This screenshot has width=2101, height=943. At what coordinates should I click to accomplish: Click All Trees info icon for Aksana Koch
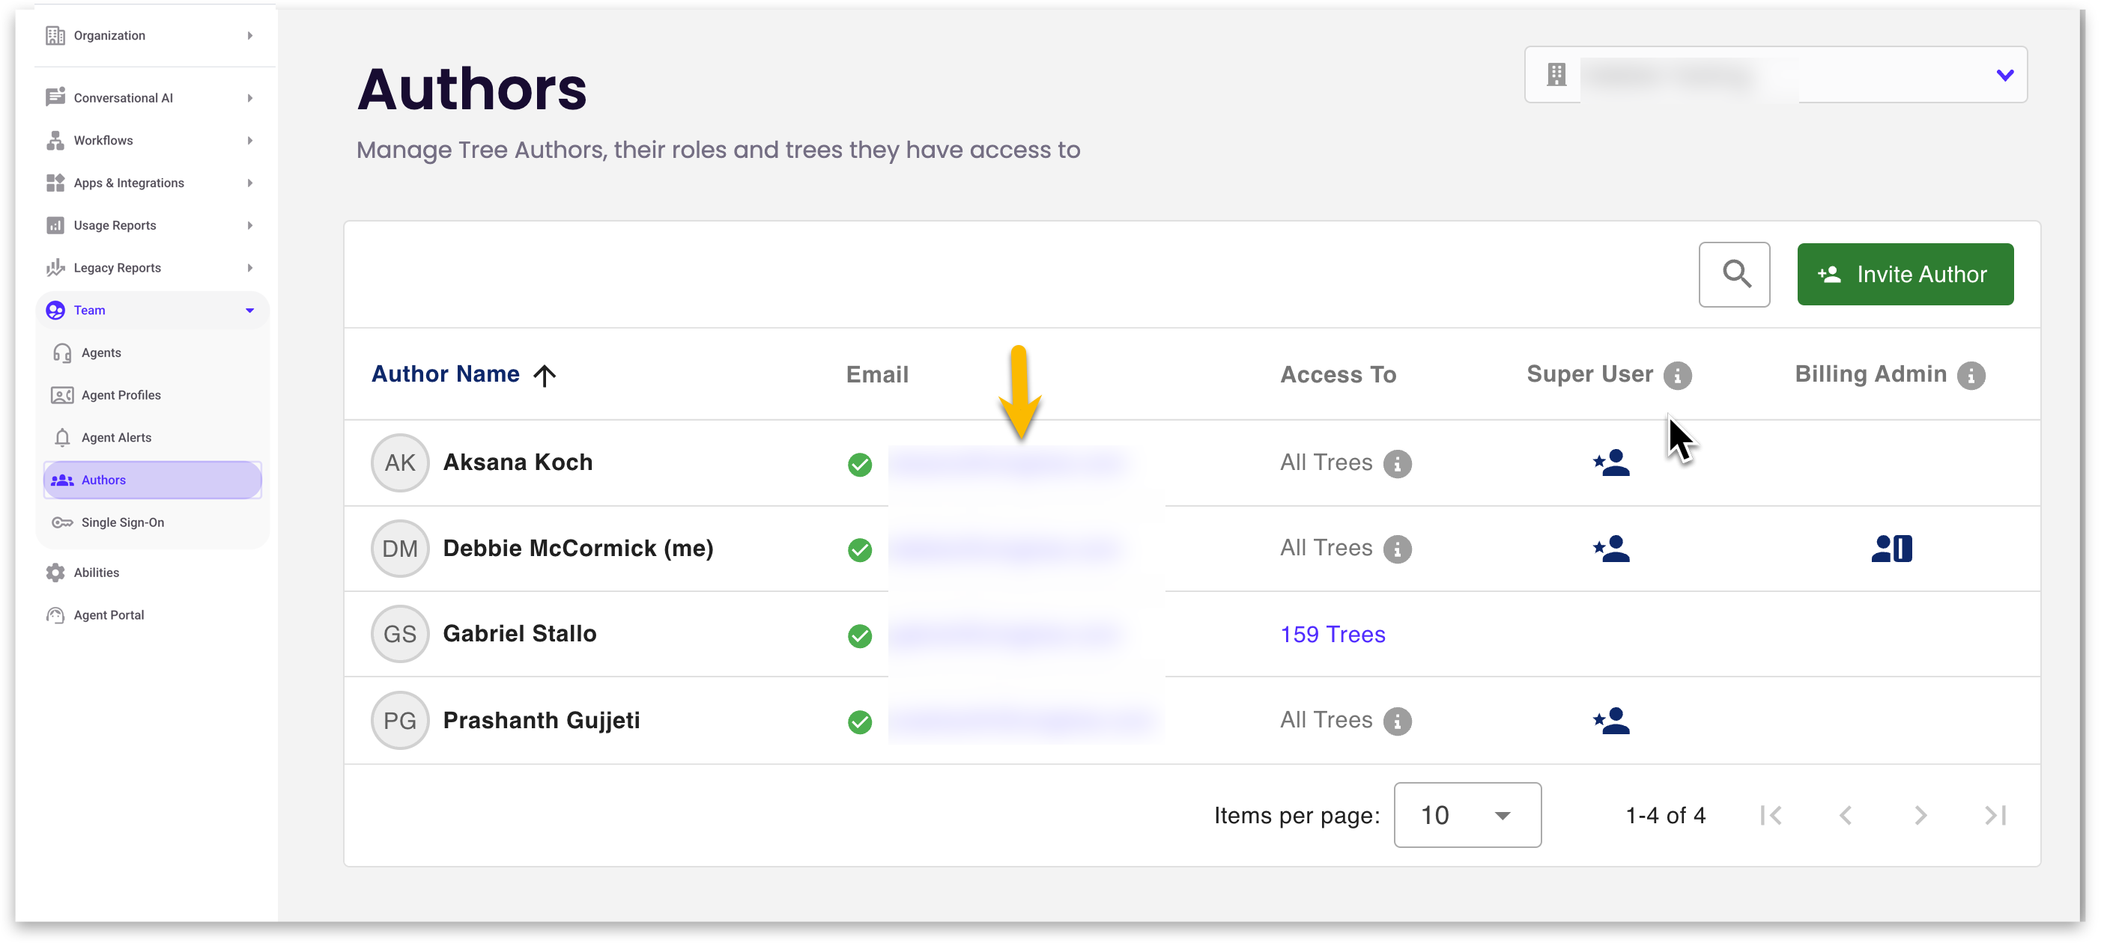point(1396,464)
